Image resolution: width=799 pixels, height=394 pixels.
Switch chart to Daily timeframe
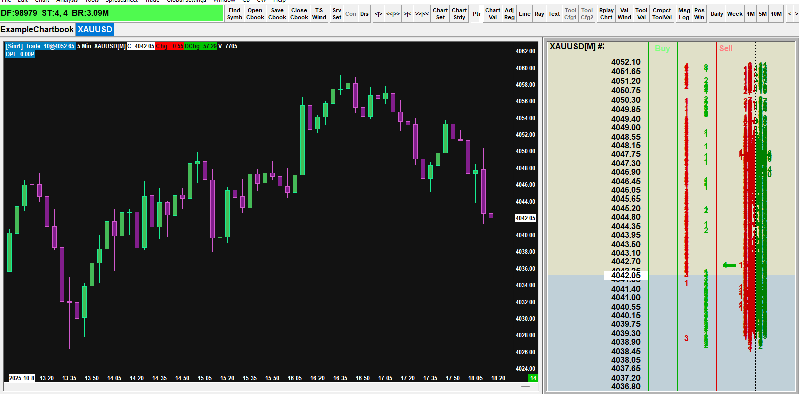(x=717, y=14)
